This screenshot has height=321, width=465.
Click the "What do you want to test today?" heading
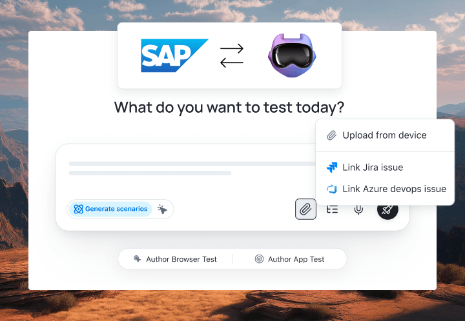[229, 107]
